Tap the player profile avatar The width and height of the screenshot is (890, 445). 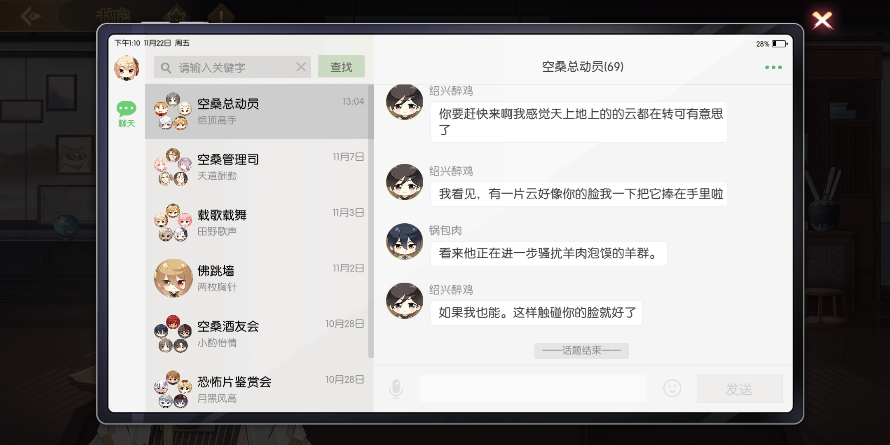pos(126,68)
